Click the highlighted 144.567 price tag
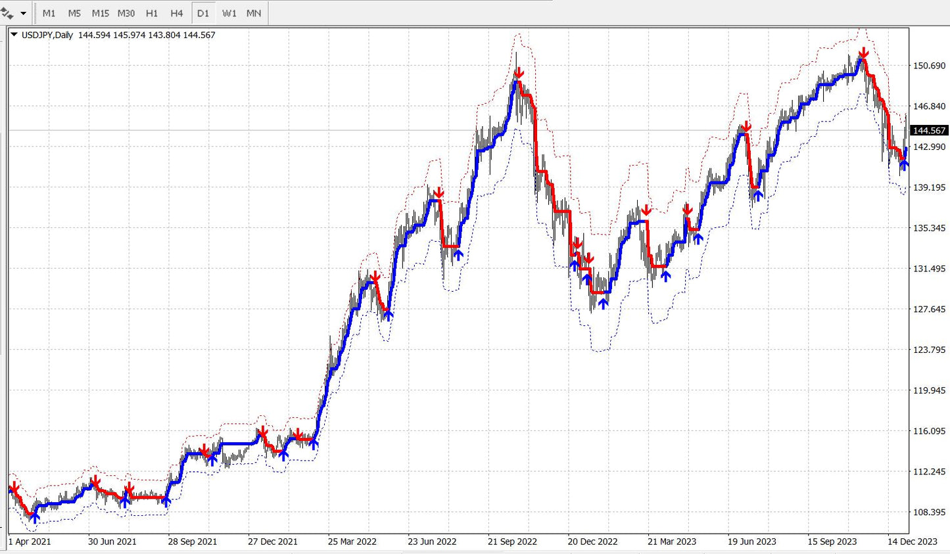 [x=929, y=130]
